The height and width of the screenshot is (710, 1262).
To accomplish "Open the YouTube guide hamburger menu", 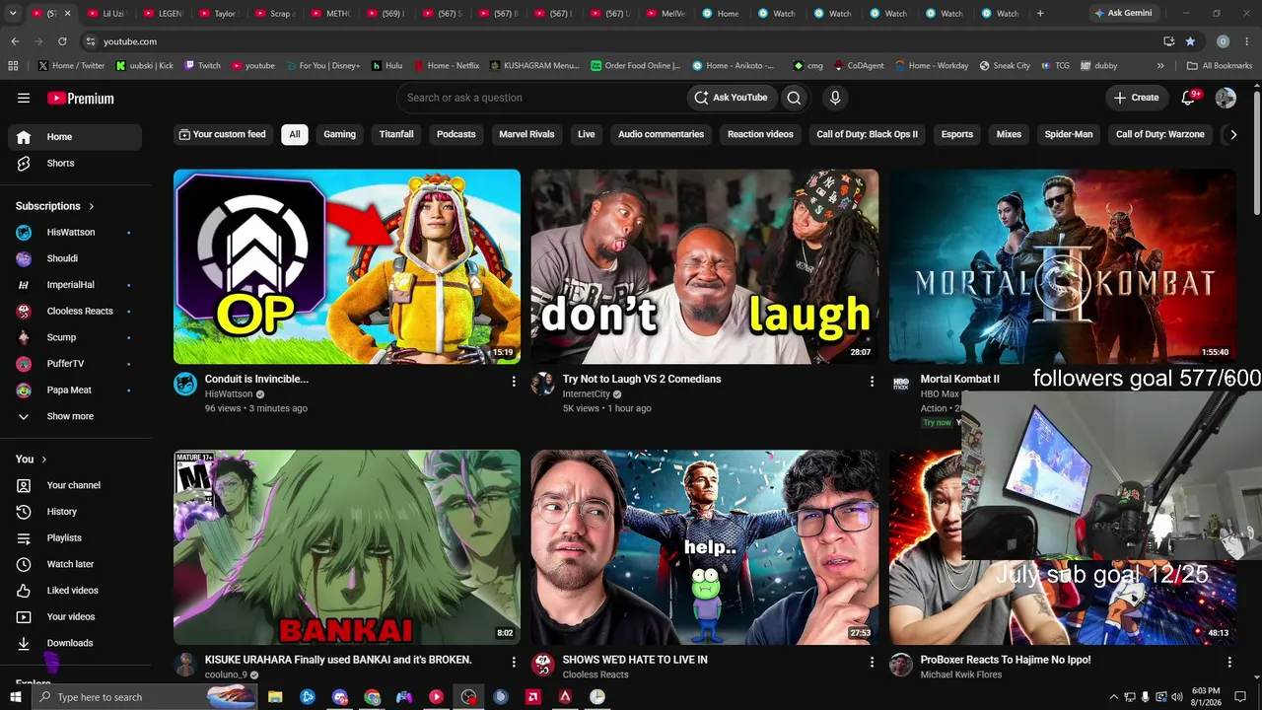I will point(24,98).
